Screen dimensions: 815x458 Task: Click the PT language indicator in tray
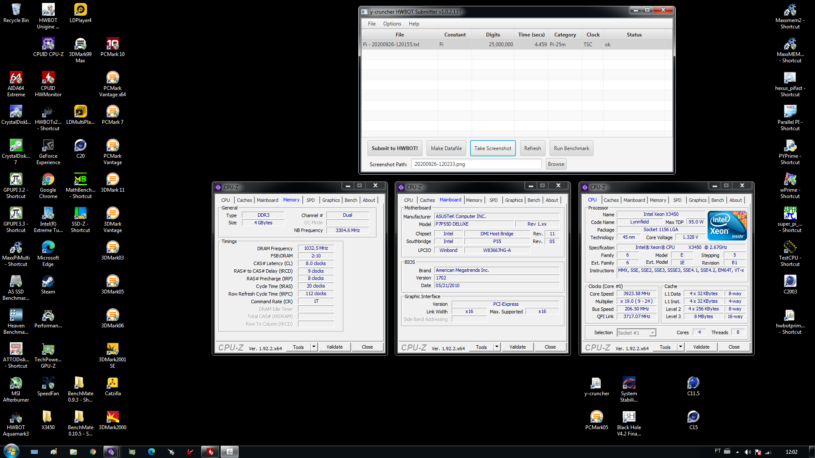click(x=718, y=451)
